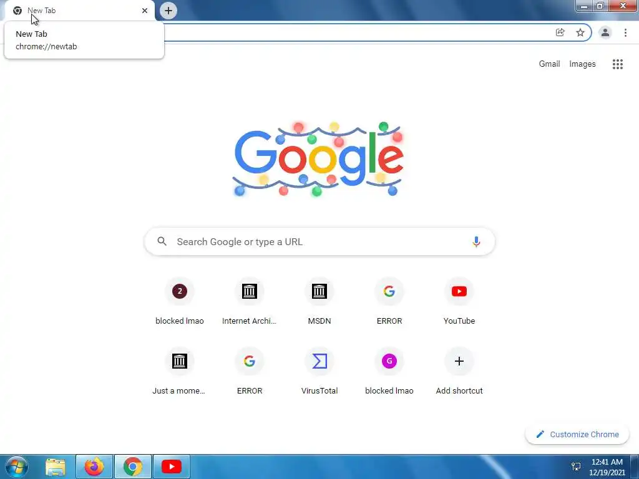This screenshot has width=639, height=479.
Task: Open the Google apps grid
Action: 617,64
